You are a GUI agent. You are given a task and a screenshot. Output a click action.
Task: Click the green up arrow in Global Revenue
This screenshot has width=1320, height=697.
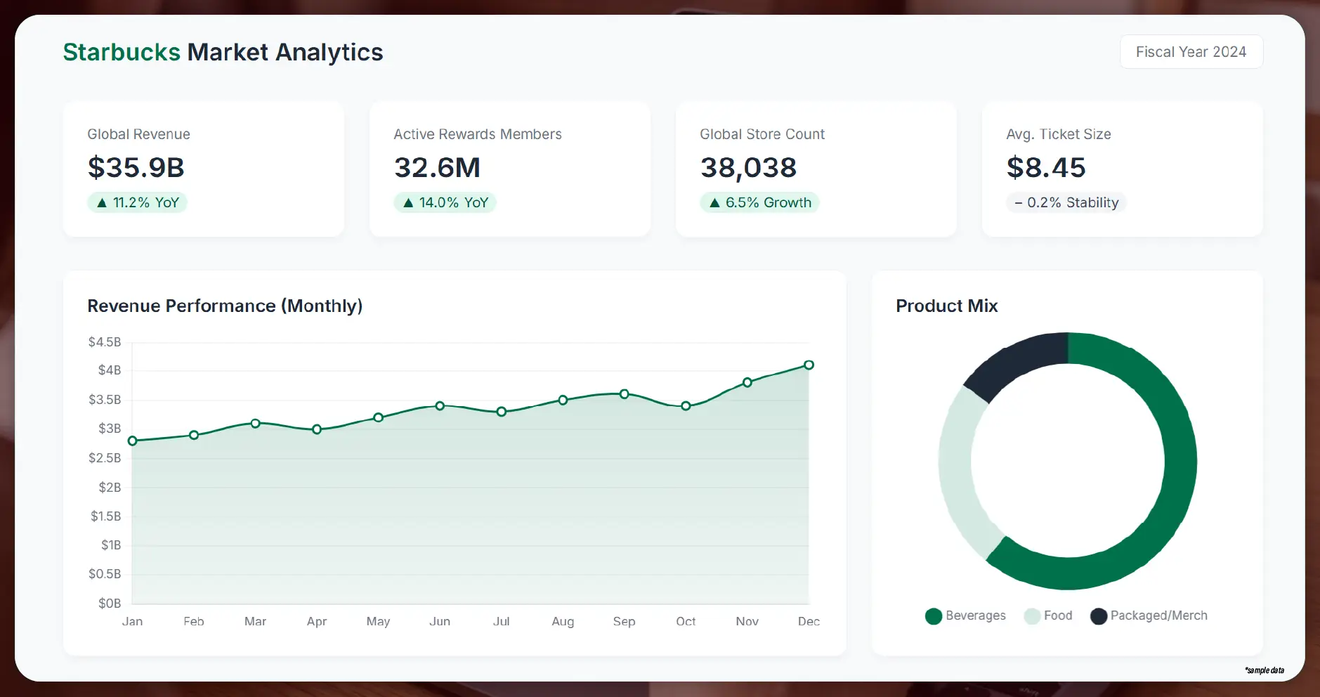click(102, 203)
